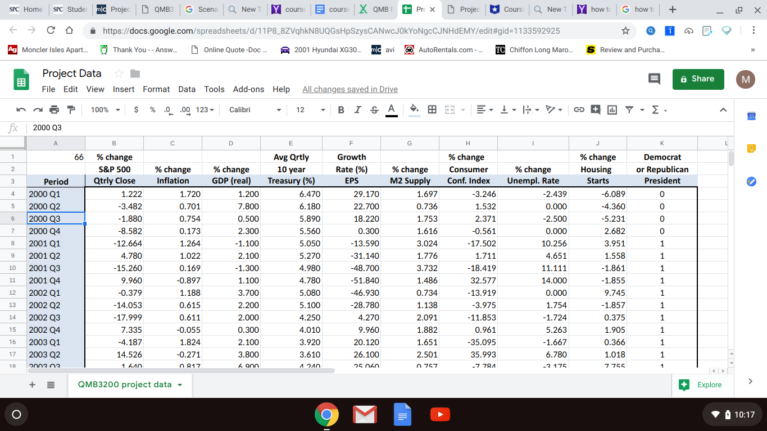Viewport: 767px width, 431px height.
Task: Click the address bar URL
Action: pyautogui.click(x=331, y=31)
